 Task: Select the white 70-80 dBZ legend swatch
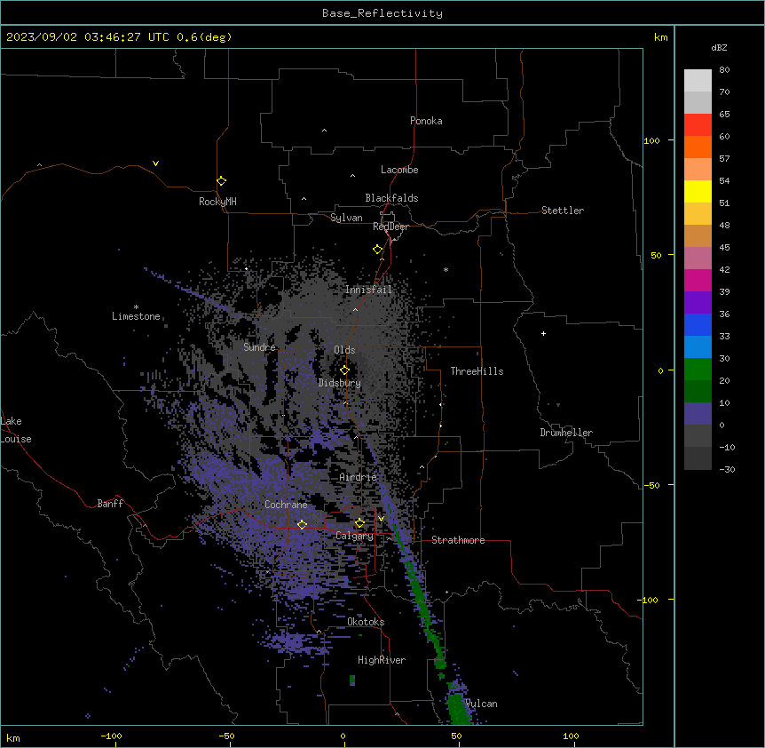pyautogui.click(x=698, y=81)
